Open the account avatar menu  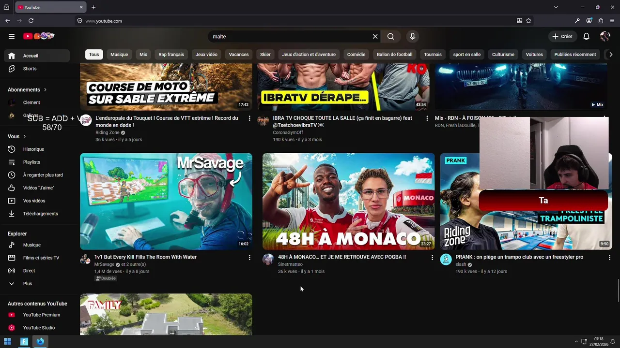[x=605, y=36]
